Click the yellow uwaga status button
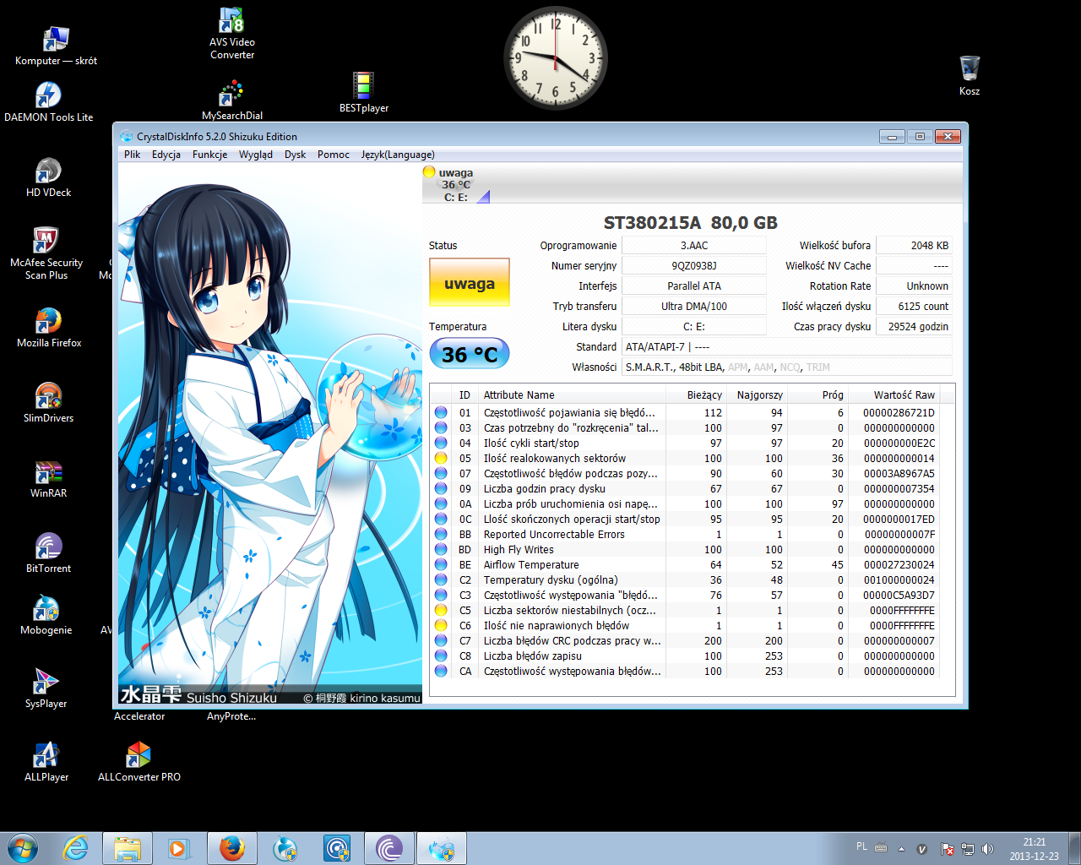 coord(470,284)
